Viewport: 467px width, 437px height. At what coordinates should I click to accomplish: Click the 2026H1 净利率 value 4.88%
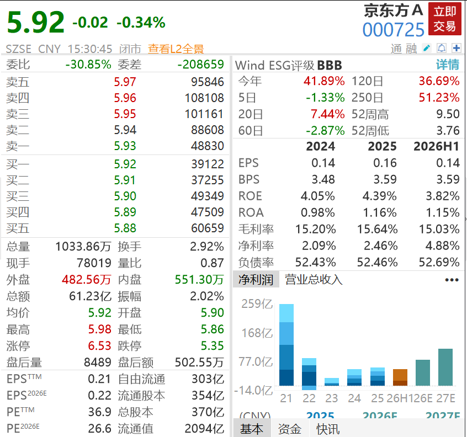click(x=442, y=246)
